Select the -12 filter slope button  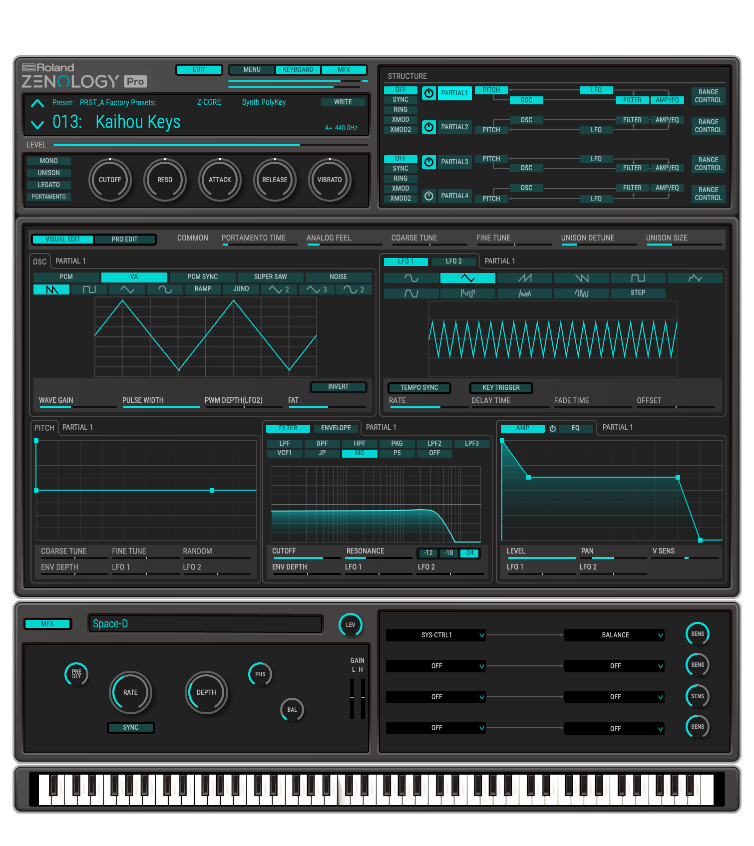coord(428,553)
